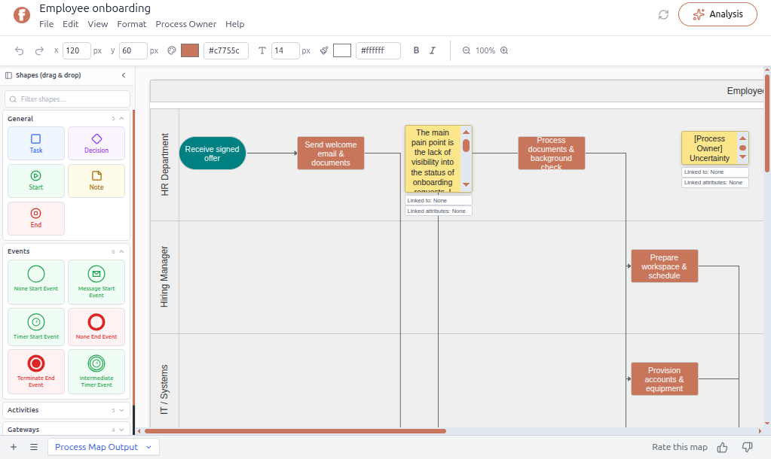
Task: Open the sheet list hamburger icon
Action: [x=34, y=447]
